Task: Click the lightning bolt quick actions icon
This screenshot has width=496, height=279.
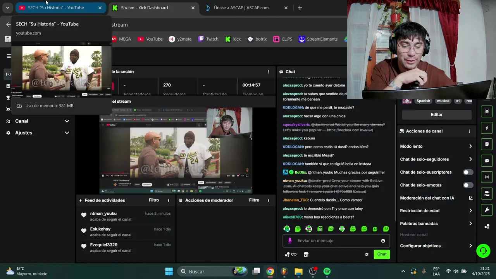Action: tap(487, 128)
